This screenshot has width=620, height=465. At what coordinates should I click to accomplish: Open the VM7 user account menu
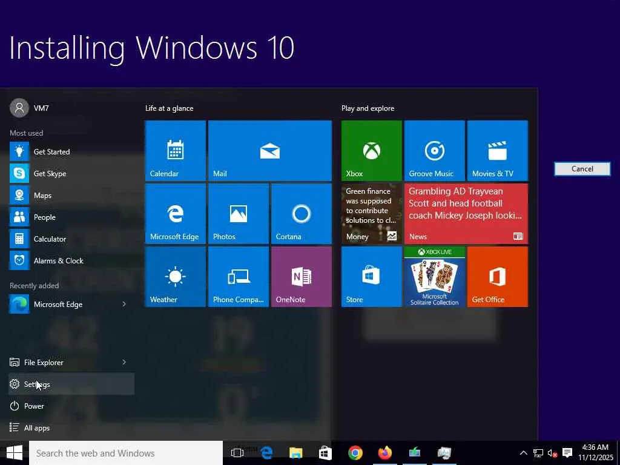pos(30,108)
